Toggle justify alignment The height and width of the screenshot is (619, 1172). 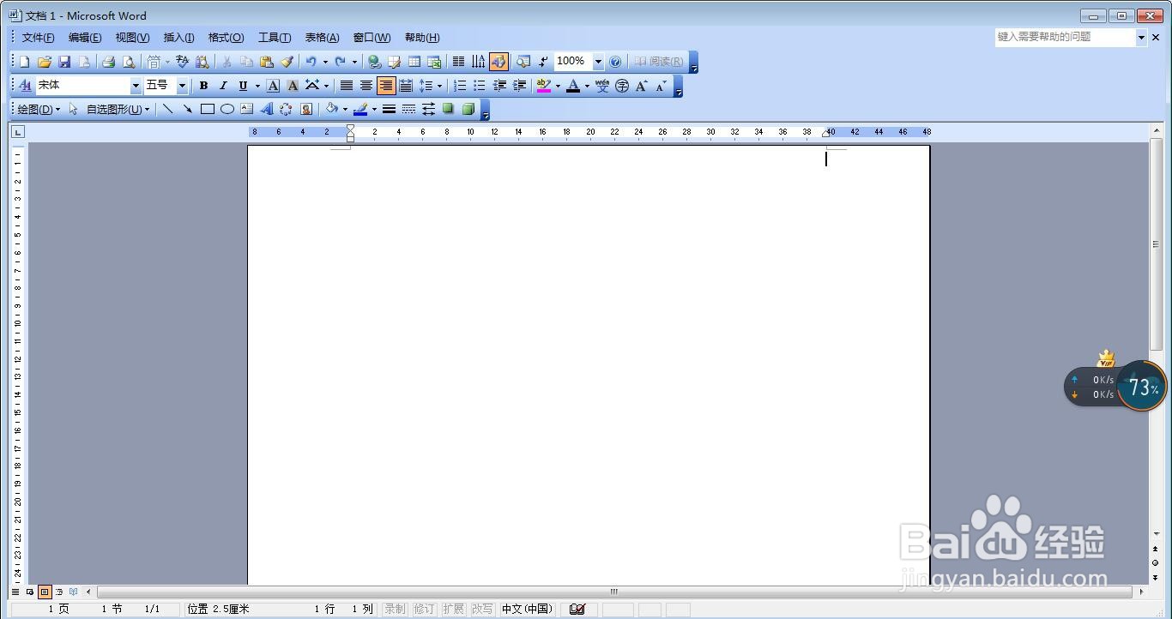coord(347,86)
